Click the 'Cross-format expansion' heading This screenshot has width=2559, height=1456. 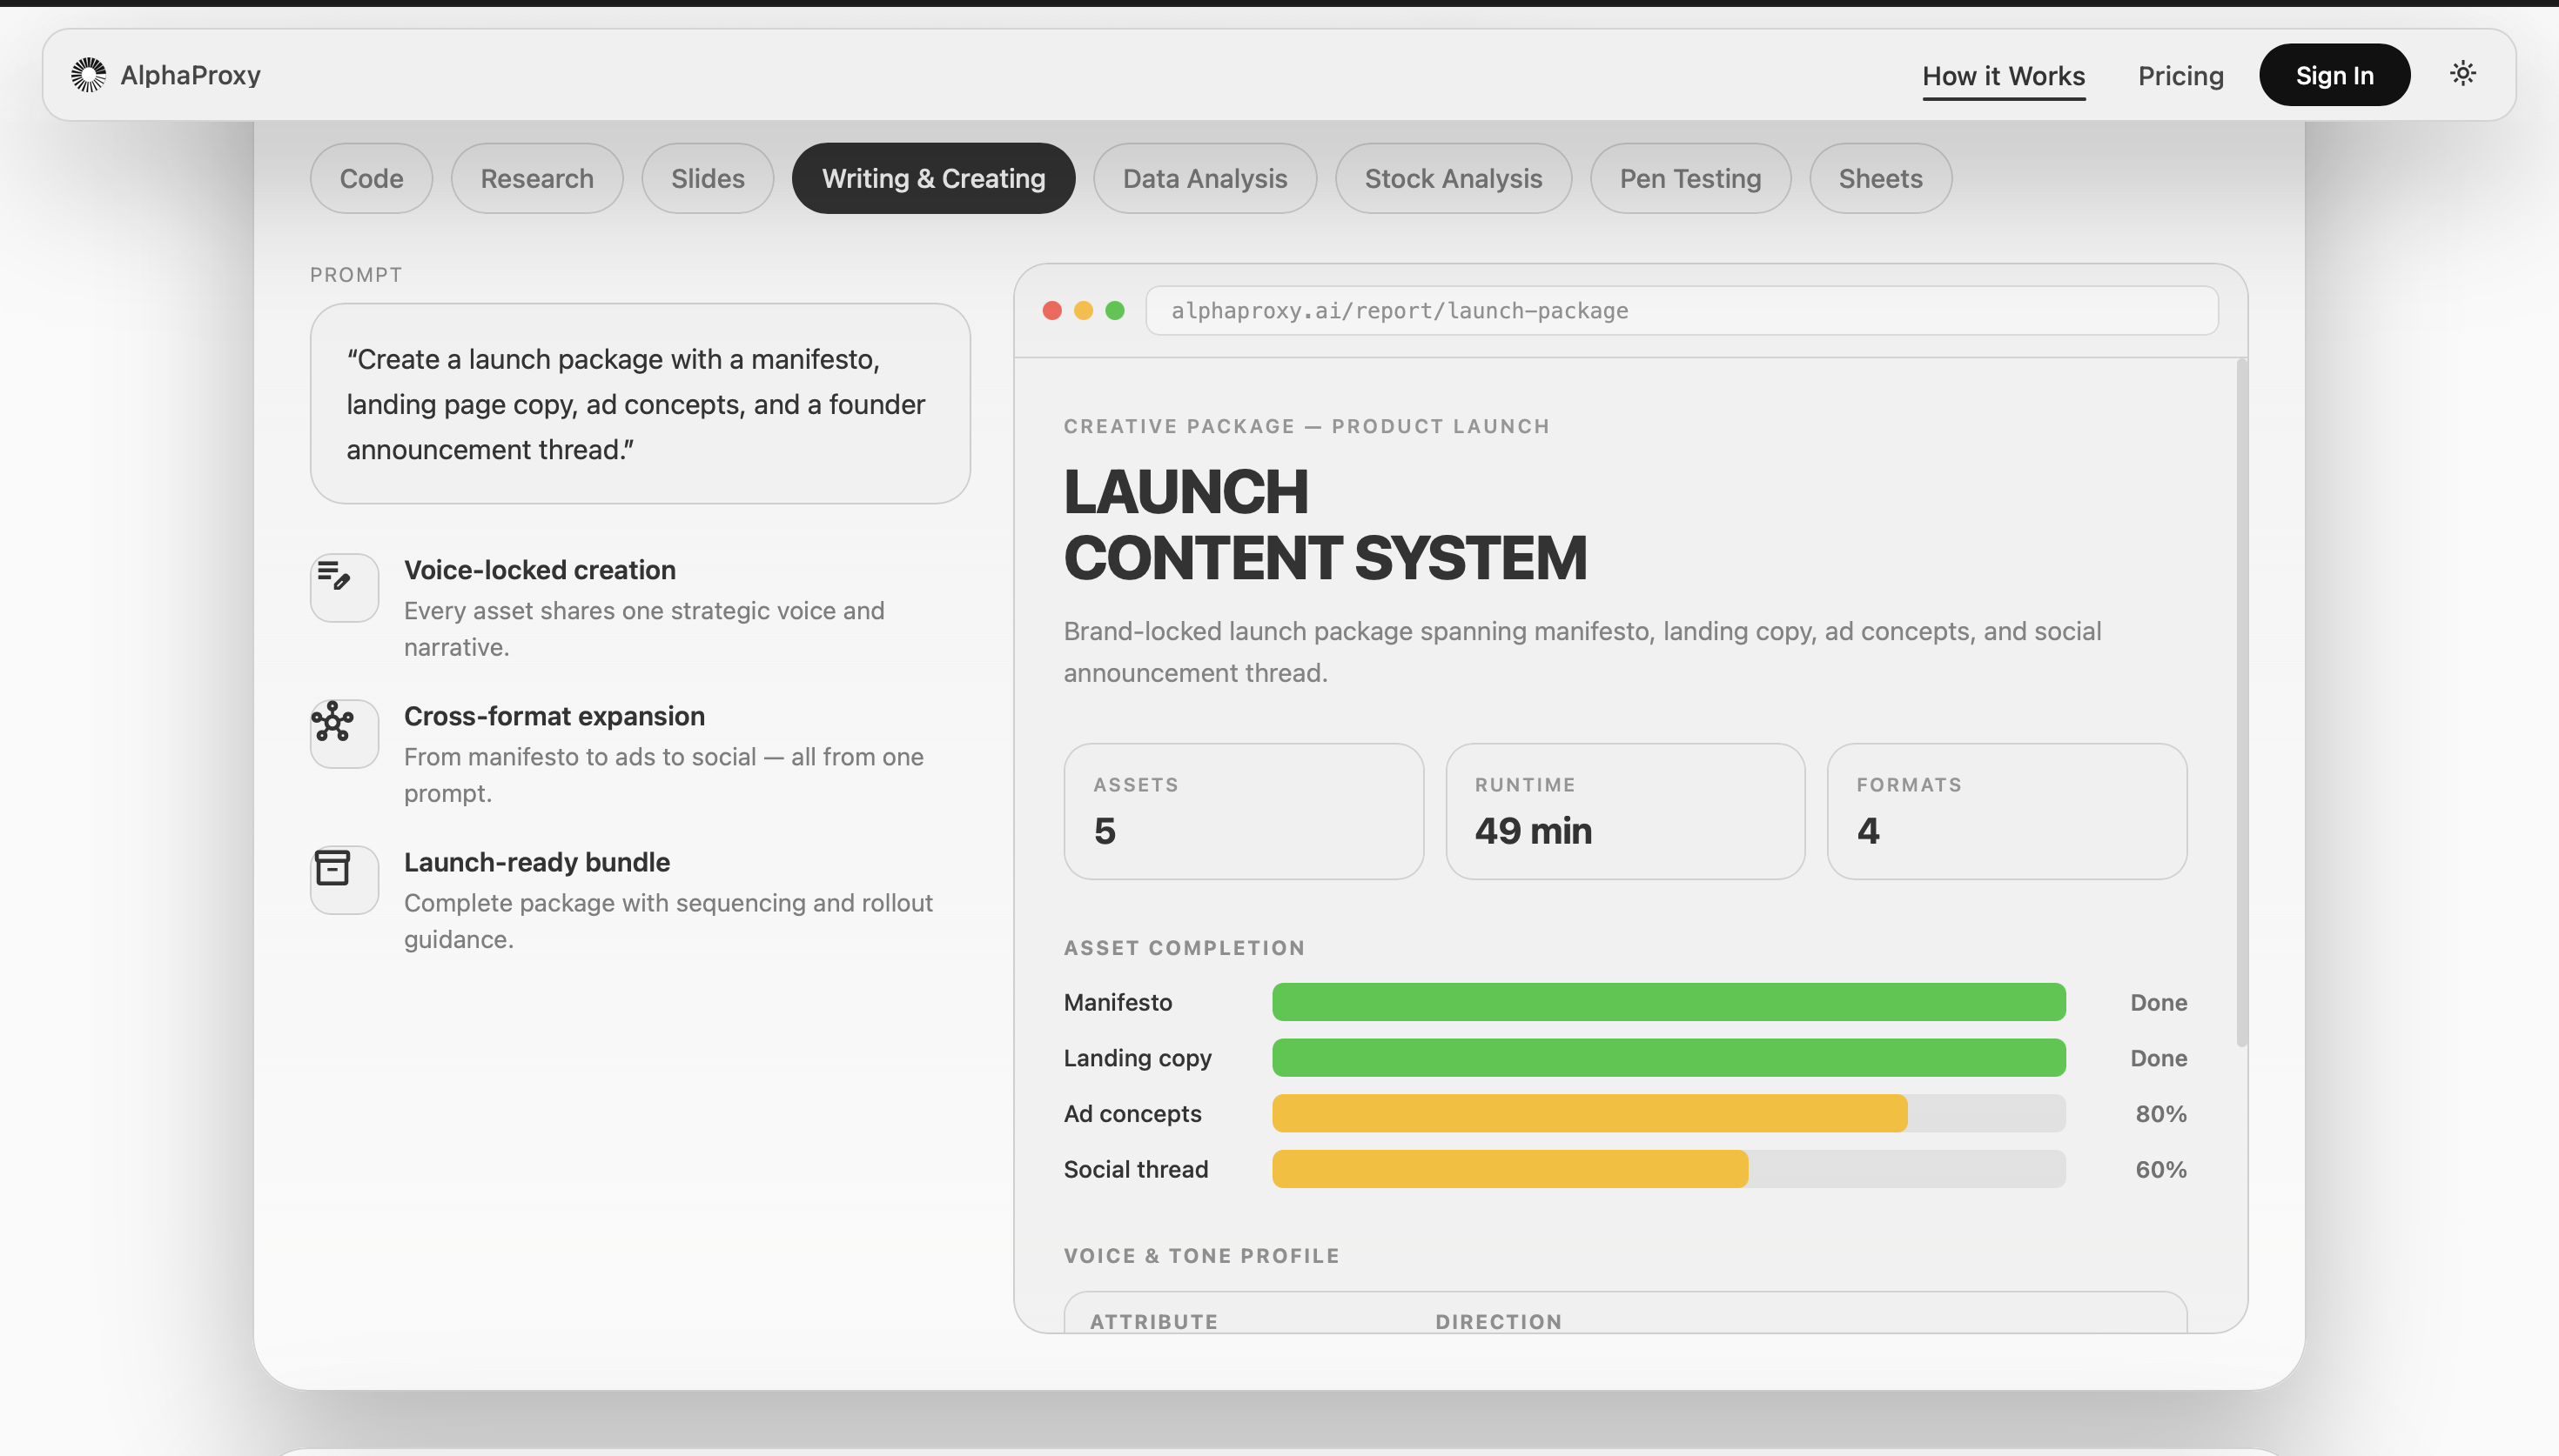coord(554,716)
